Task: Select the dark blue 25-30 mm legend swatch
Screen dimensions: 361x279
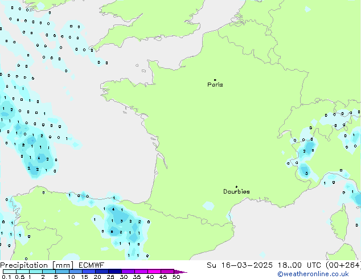Action: click(115, 272)
